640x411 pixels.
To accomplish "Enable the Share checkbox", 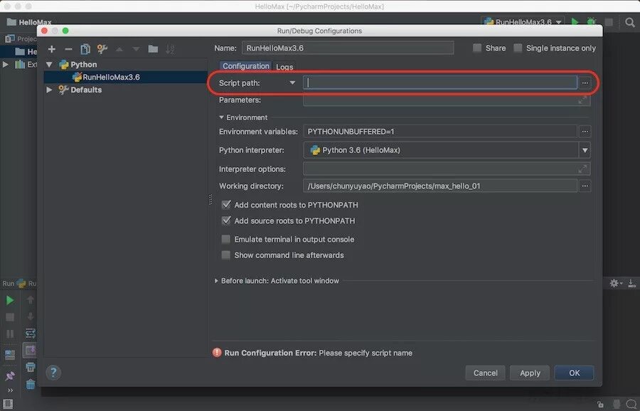I will [x=476, y=48].
